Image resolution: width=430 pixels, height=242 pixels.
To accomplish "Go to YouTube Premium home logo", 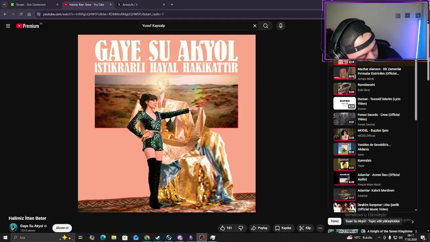I will point(28,26).
